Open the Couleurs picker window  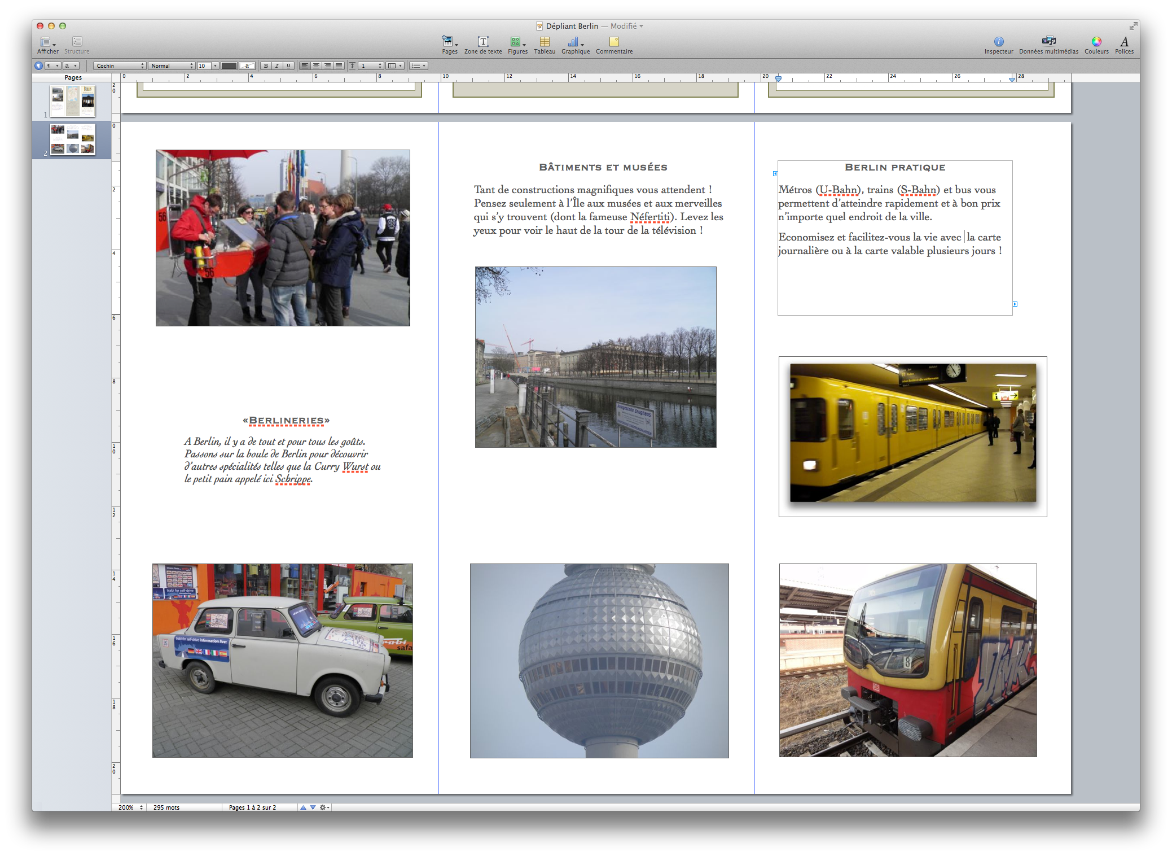[1096, 42]
